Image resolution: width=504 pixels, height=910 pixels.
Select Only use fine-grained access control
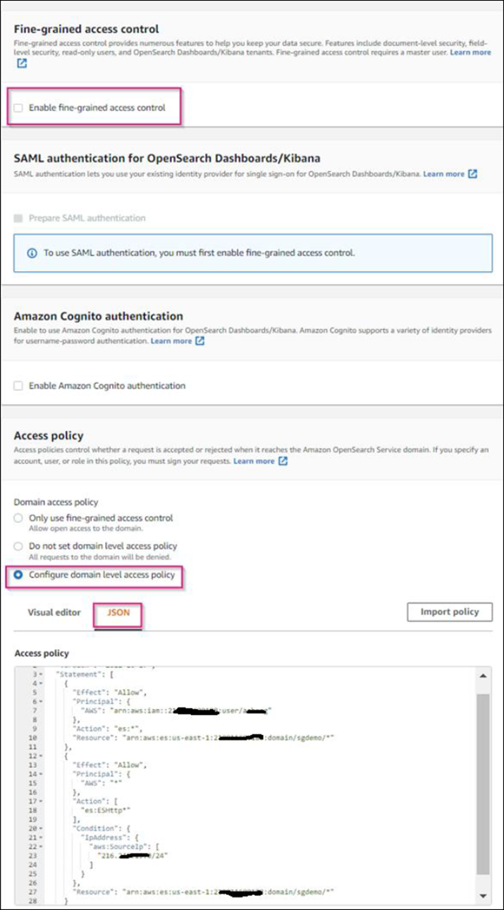coord(18,518)
